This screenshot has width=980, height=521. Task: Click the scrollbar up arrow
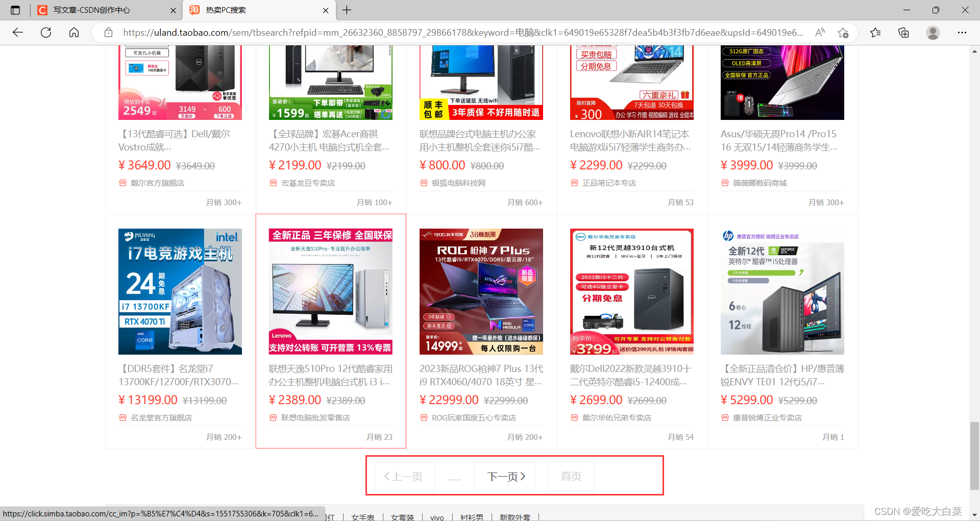(974, 51)
